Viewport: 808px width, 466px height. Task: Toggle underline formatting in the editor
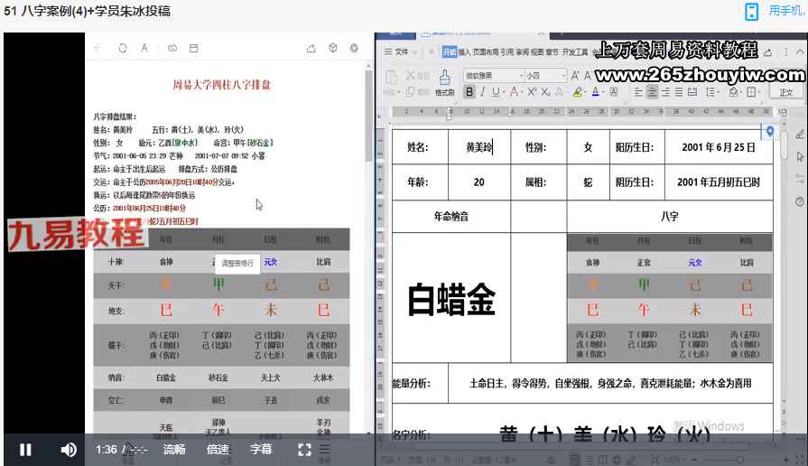click(x=497, y=92)
